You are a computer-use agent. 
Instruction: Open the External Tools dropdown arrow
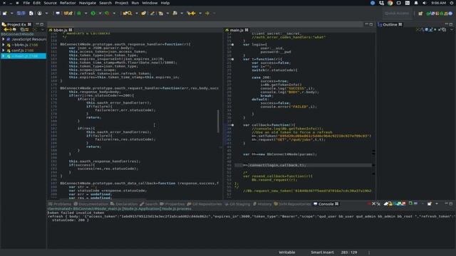tap(114, 14)
